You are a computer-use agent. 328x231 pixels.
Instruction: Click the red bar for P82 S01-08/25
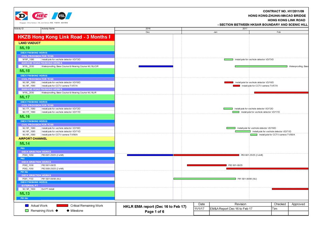[207, 165]
